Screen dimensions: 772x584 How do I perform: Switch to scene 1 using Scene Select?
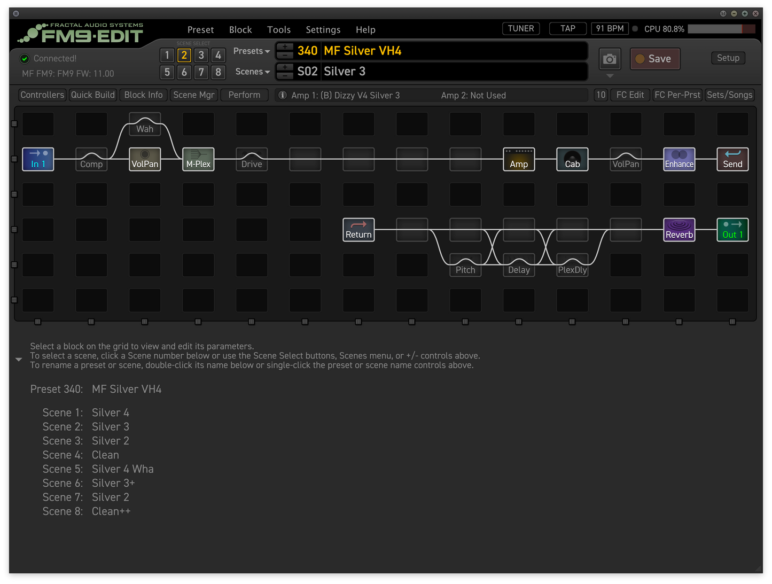pos(167,55)
